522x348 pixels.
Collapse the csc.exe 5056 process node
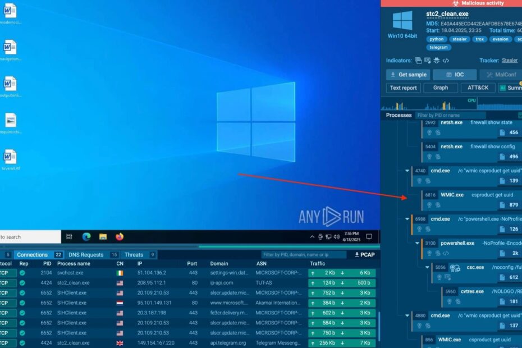coord(427,267)
